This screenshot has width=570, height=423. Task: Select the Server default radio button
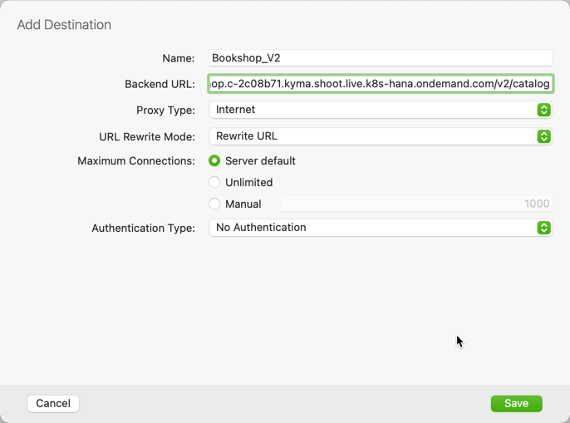(x=214, y=161)
